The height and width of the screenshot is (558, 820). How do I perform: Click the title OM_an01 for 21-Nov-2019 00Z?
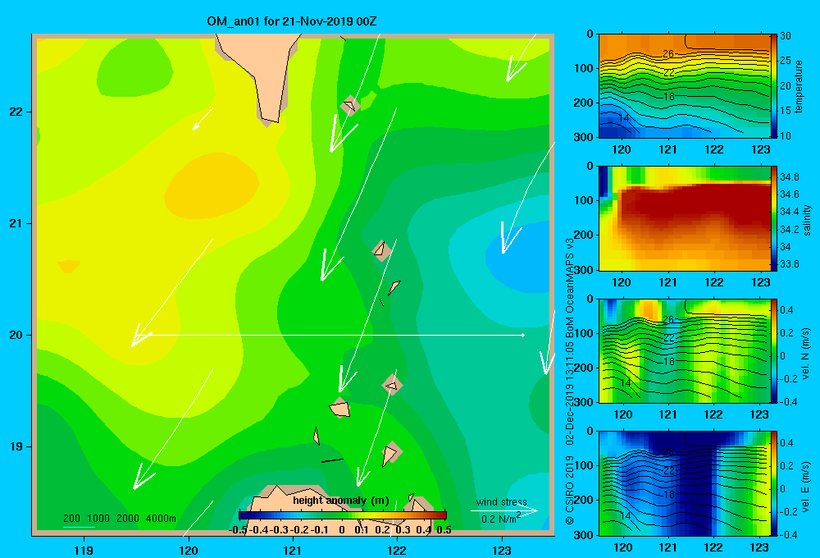tap(292, 21)
